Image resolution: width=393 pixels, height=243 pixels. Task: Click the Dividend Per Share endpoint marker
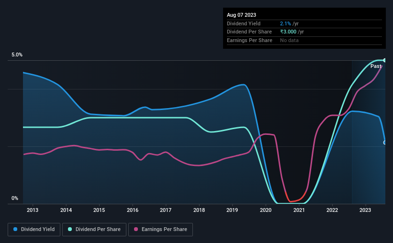385,60
